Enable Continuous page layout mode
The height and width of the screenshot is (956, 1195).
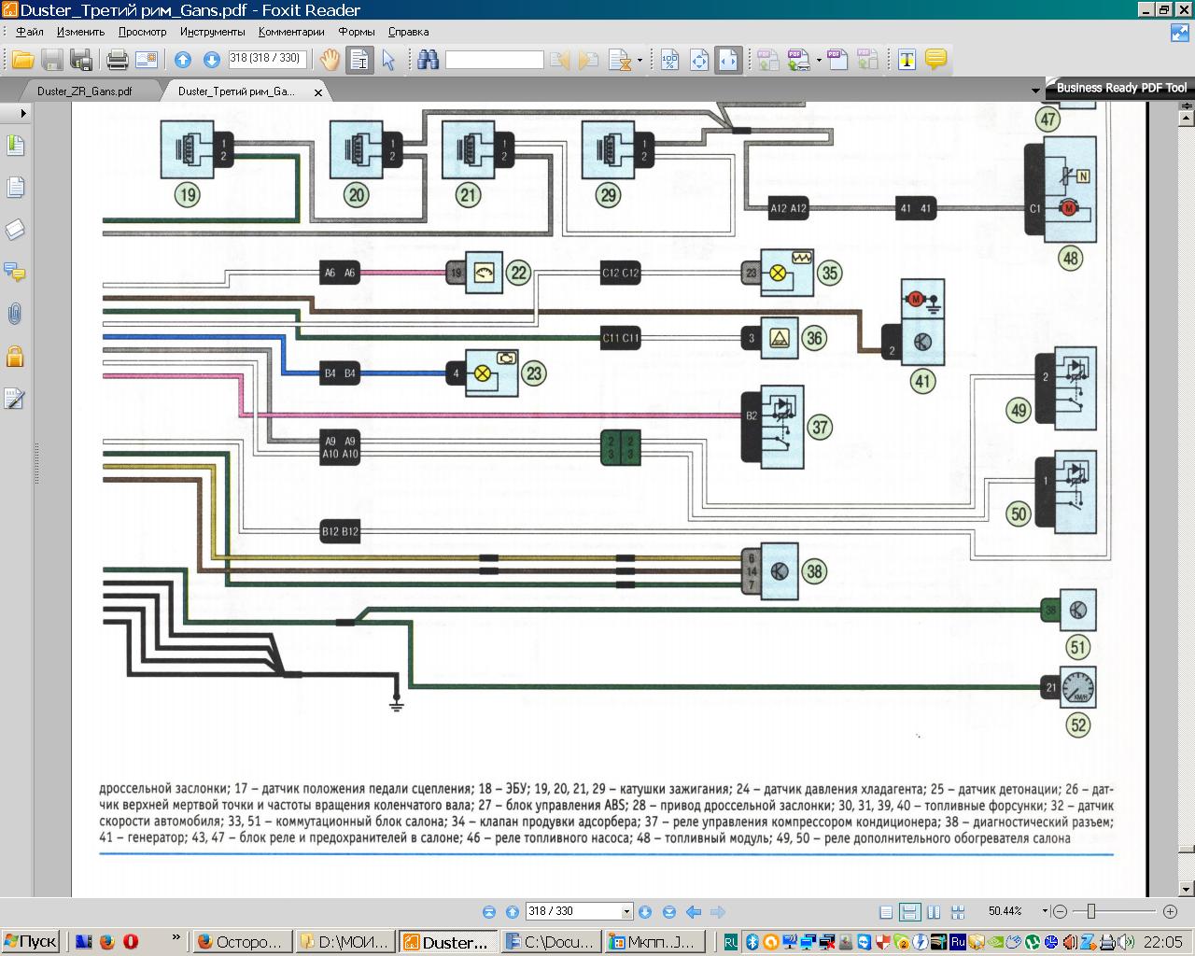pos(909,912)
